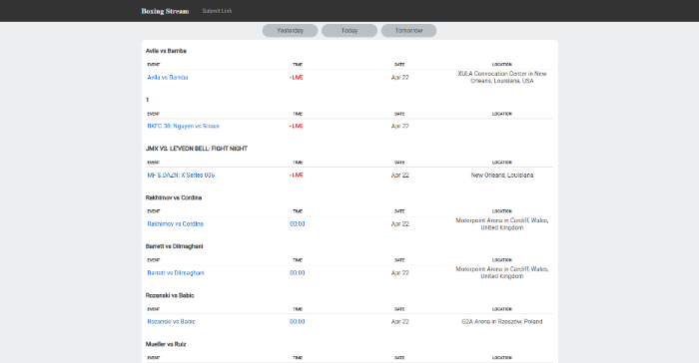Click the LIVE indicator for X Series 006
Image resolution: width=699 pixels, height=363 pixels.
coord(297,176)
